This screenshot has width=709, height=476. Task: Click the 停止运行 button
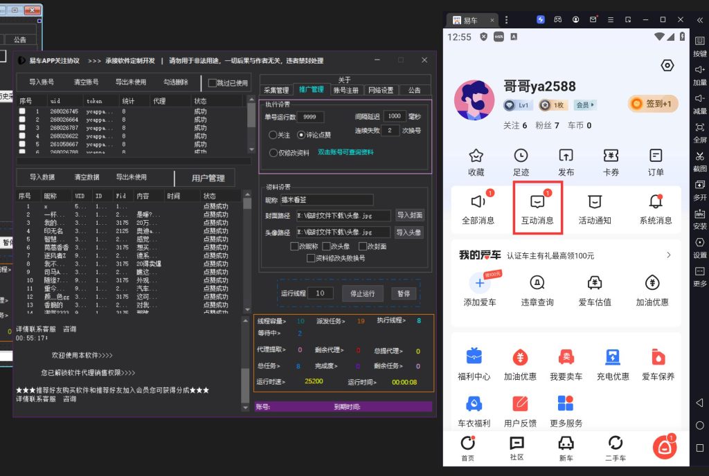coord(362,293)
